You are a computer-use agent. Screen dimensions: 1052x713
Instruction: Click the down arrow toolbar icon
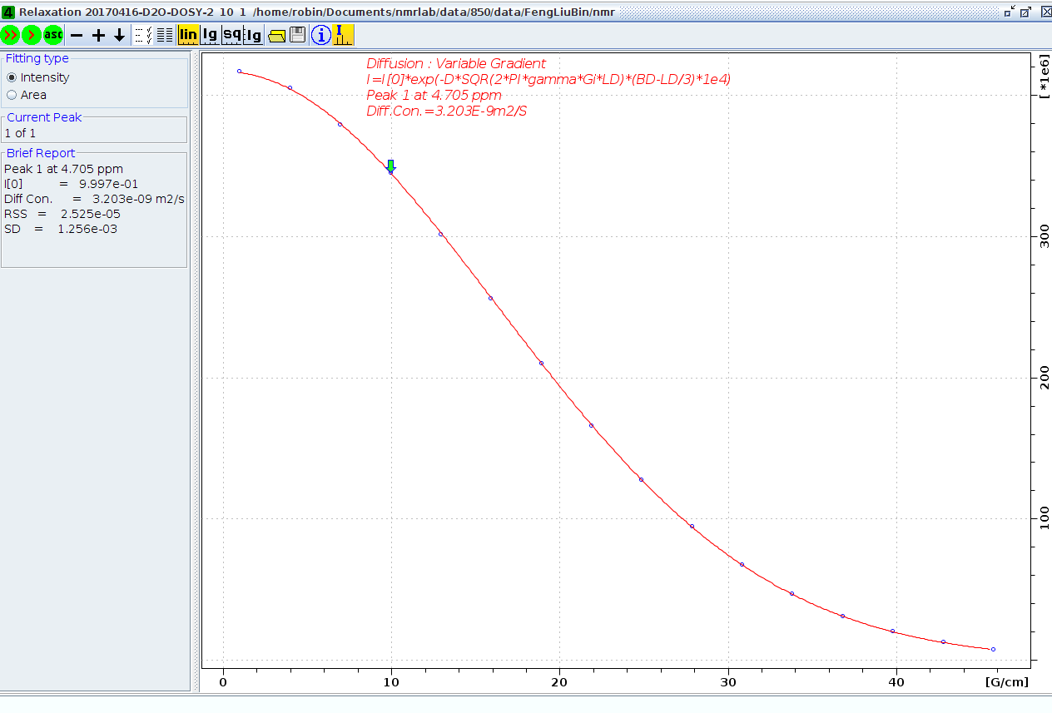119,35
